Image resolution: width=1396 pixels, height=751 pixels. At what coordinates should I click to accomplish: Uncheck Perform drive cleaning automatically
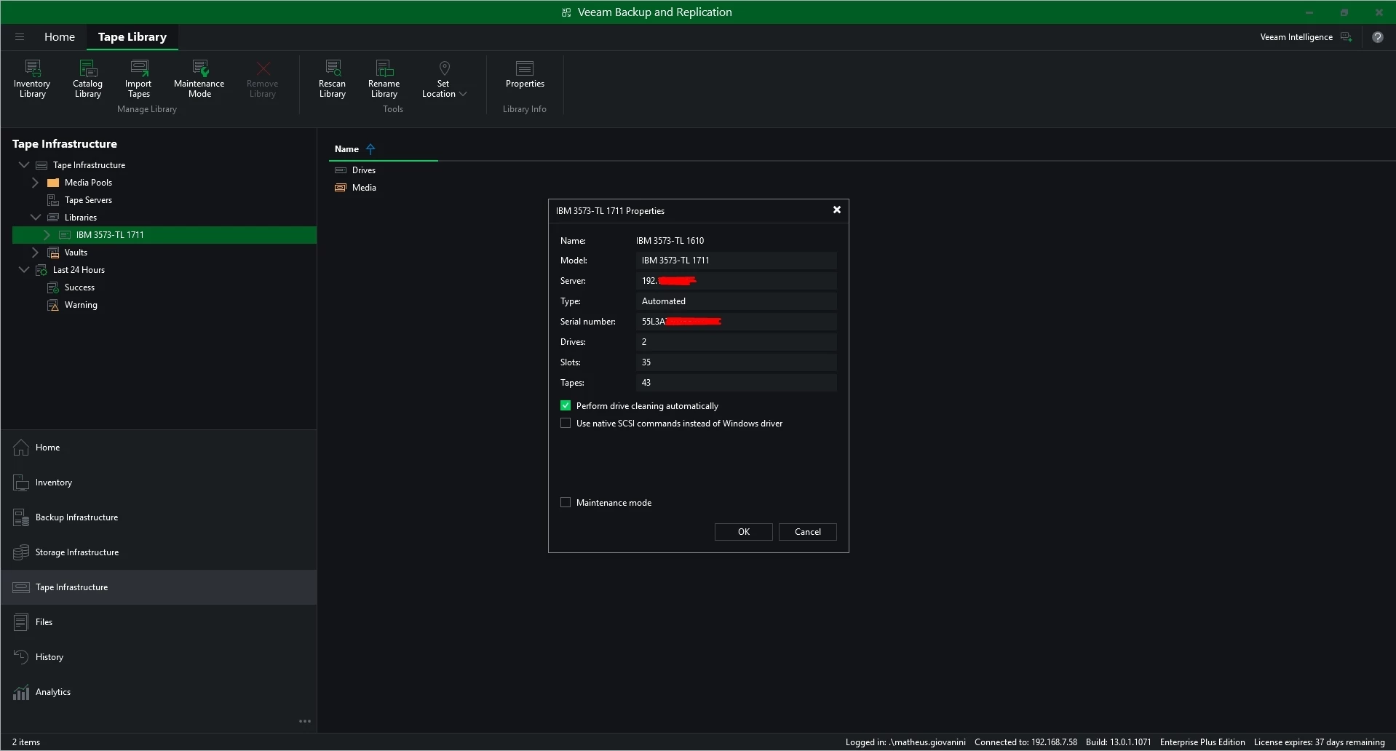(x=566, y=406)
